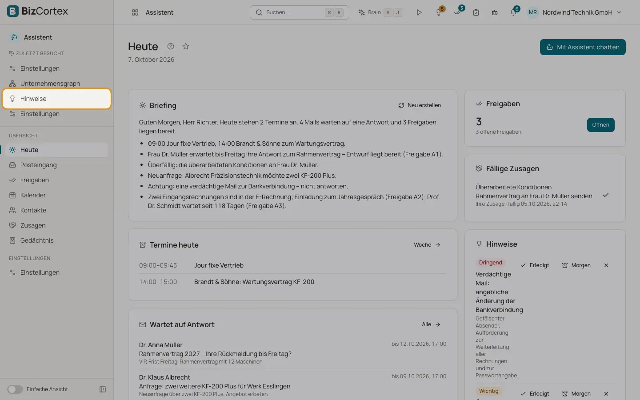Collapse the sidebar with the panel icon
This screenshot has height=400, width=640.
tap(103, 389)
